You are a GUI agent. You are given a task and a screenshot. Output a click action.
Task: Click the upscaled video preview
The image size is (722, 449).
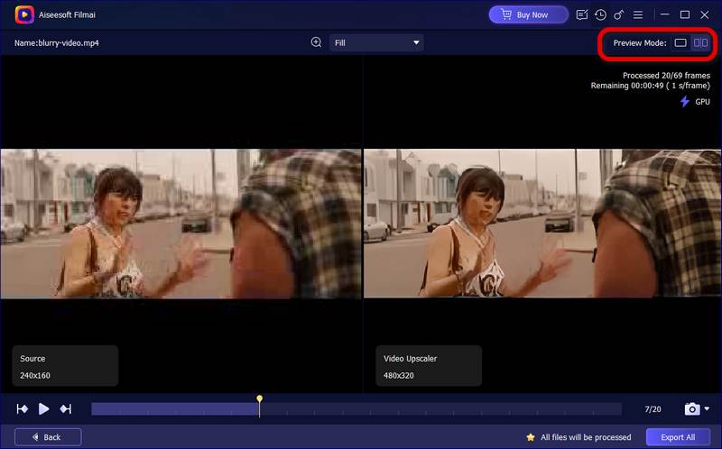(542, 223)
